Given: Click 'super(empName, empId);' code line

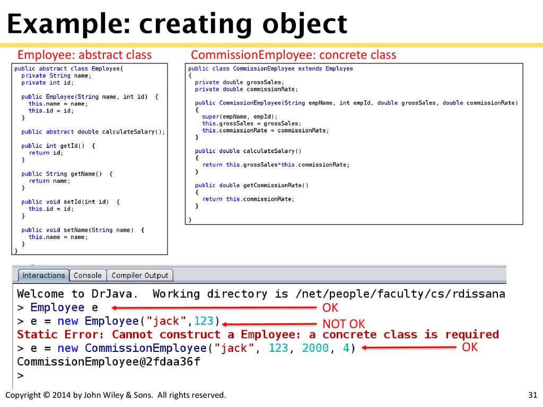Looking at the screenshot, I should pyautogui.click(x=240, y=117).
